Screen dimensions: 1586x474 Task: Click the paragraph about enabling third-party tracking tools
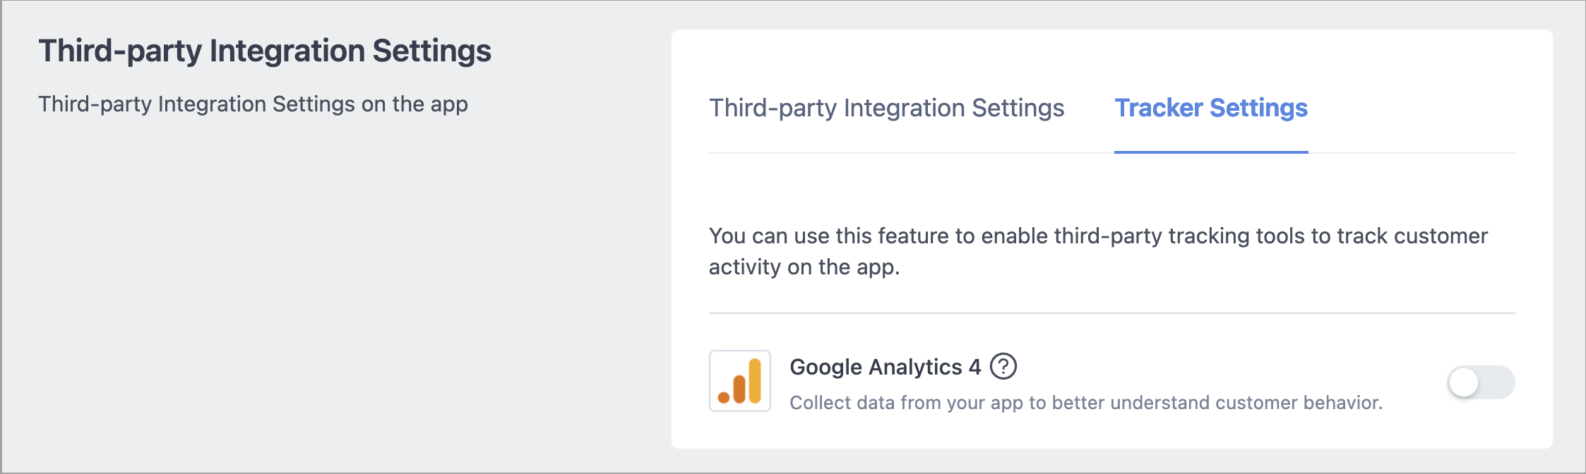point(1098,251)
